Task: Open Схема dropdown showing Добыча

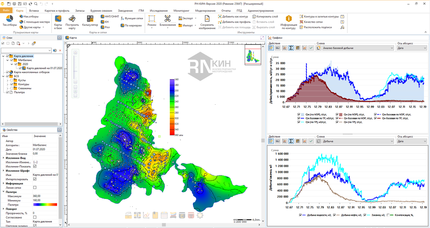Action: pos(358,141)
